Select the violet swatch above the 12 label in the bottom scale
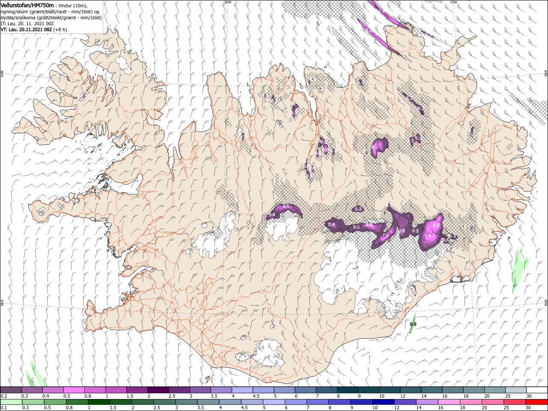548x411 pixels. [x=405, y=402]
